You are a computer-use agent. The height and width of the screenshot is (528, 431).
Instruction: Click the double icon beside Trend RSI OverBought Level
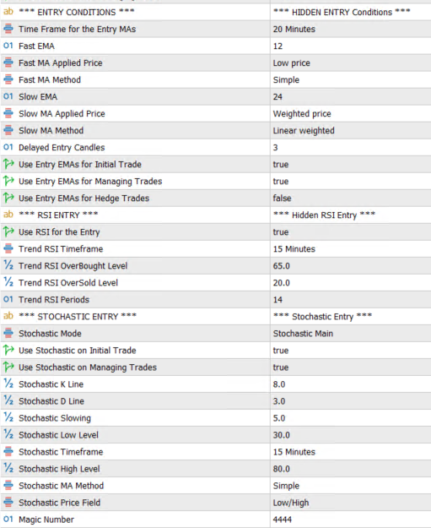[x=8, y=265]
